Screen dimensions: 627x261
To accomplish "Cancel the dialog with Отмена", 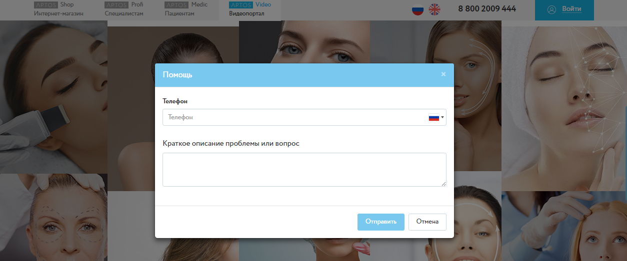I will tap(427, 222).
